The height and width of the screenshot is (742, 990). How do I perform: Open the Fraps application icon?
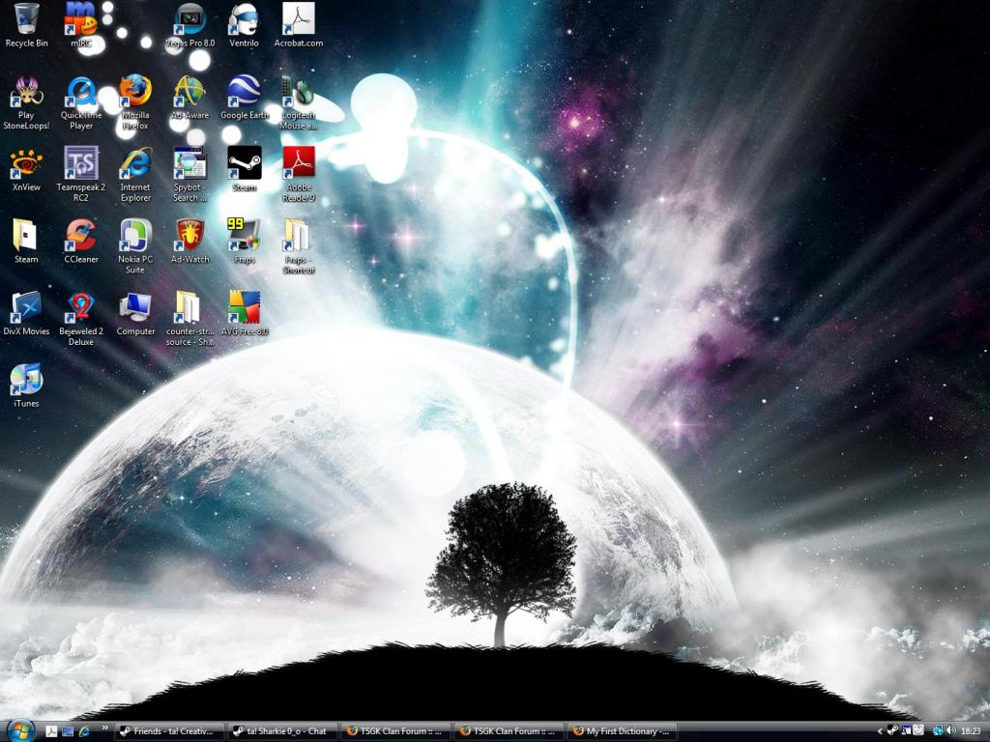click(244, 236)
